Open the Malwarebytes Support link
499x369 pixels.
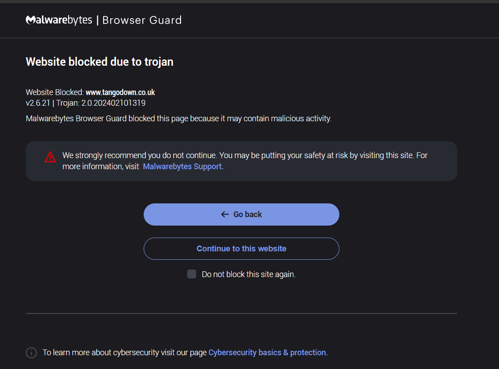coord(182,167)
